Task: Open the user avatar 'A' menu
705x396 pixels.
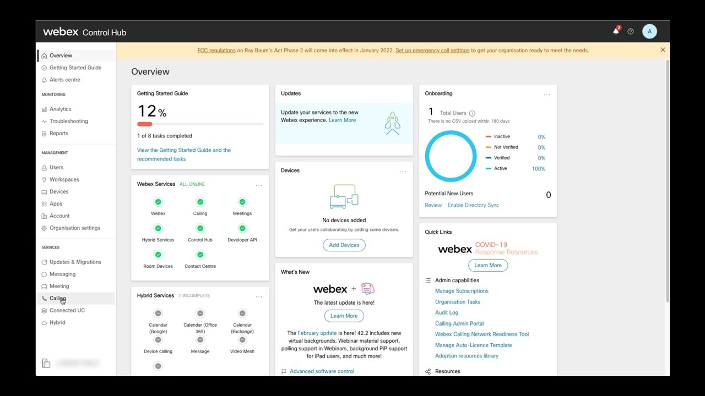Action: click(649, 31)
